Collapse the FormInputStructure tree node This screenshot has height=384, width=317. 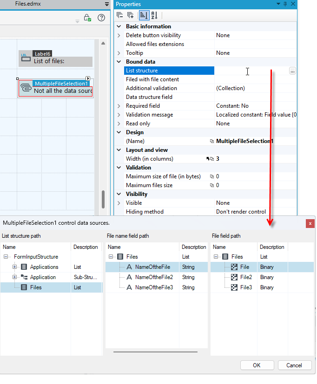pos(6,257)
